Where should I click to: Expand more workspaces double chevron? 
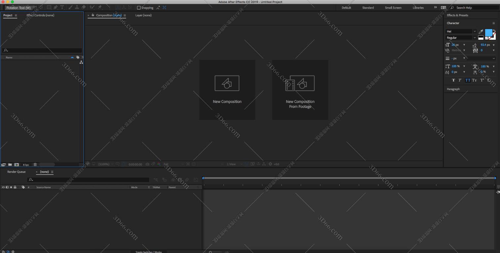435,8
